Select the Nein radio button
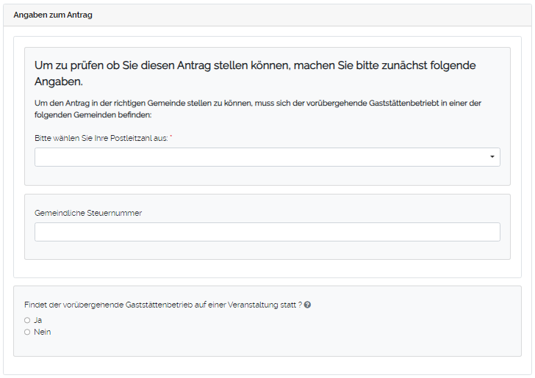 click(27, 332)
